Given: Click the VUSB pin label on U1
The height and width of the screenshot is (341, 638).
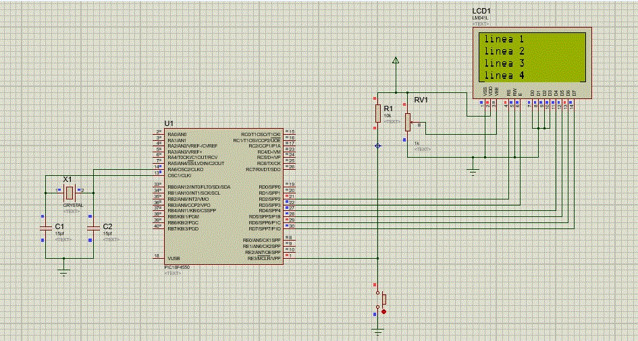Looking at the screenshot, I should (174, 258).
